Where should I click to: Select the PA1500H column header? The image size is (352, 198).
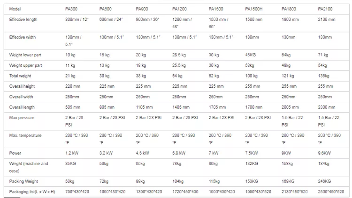pyautogui.click(x=253, y=9)
